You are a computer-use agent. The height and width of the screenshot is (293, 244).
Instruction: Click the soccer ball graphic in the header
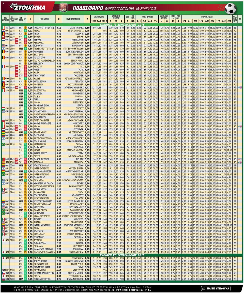click(231, 9)
